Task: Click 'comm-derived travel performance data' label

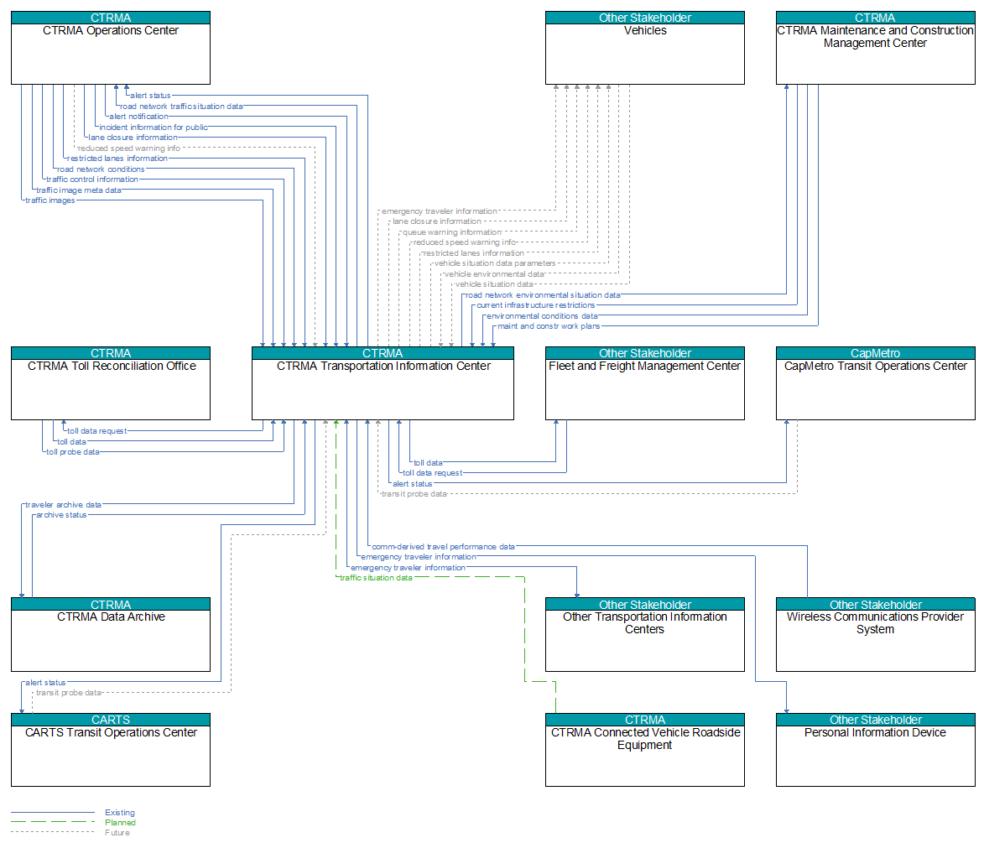Action: coord(443,547)
